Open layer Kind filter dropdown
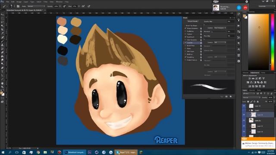This screenshot has width=276, height=155. click(249, 93)
